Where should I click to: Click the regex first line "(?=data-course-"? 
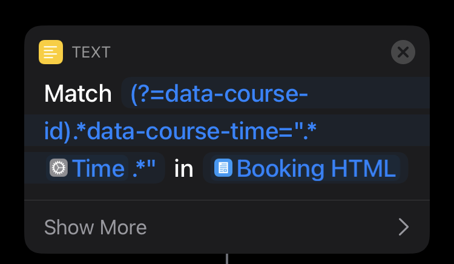pos(219,94)
